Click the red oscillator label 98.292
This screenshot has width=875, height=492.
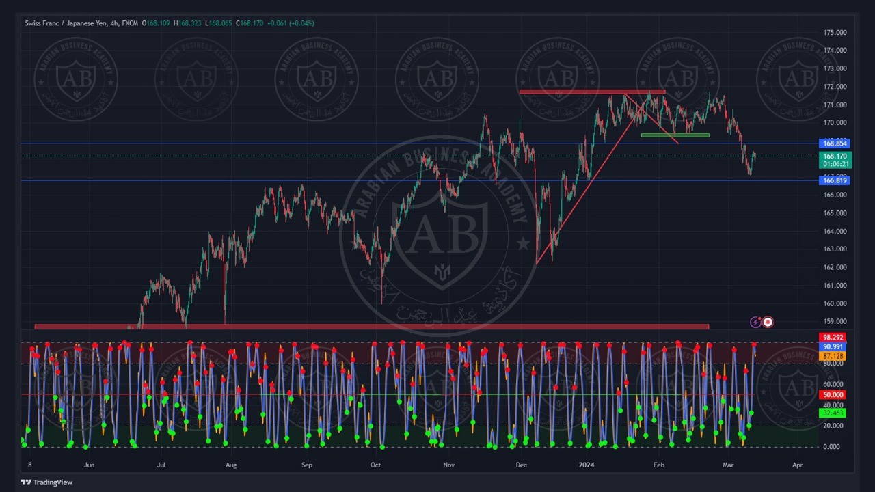click(833, 338)
